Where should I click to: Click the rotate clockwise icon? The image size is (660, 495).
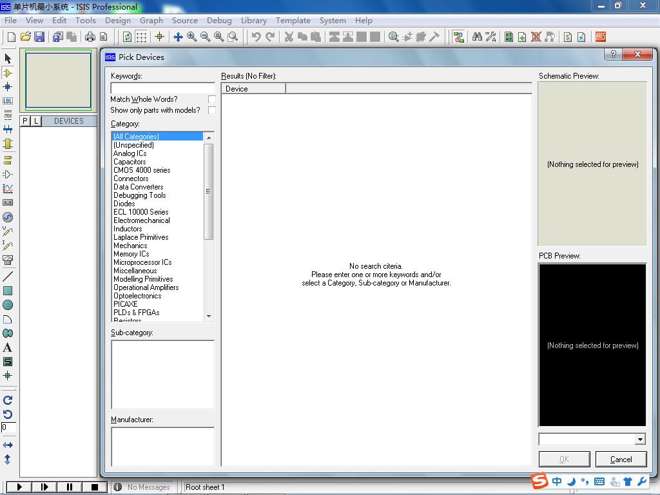[8, 400]
